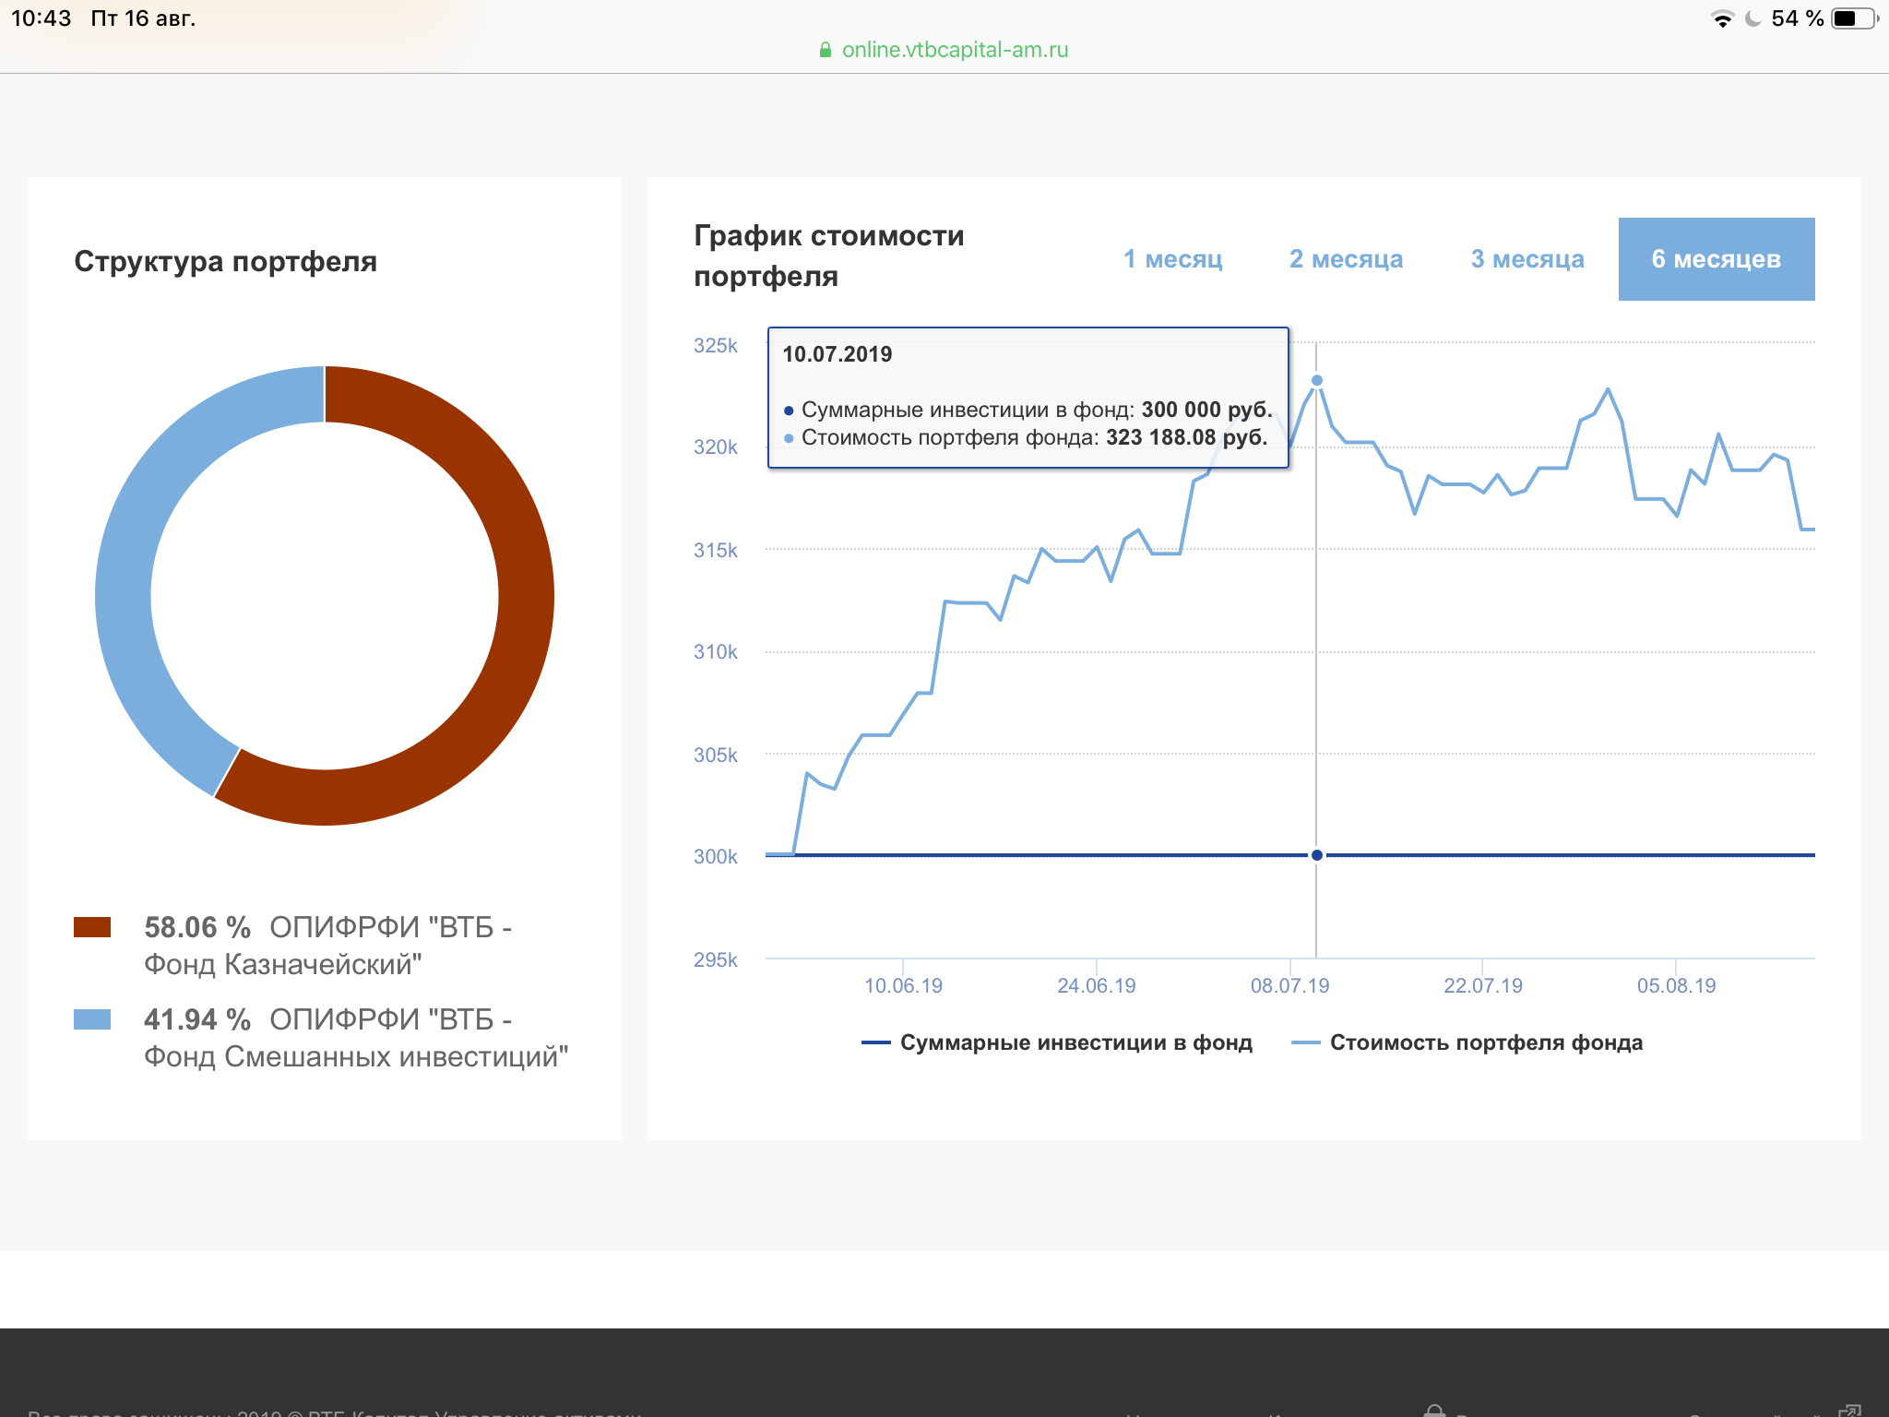Click the portfolio value point on 10.07.2019
The width and height of the screenshot is (1889, 1417).
click(x=1317, y=380)
